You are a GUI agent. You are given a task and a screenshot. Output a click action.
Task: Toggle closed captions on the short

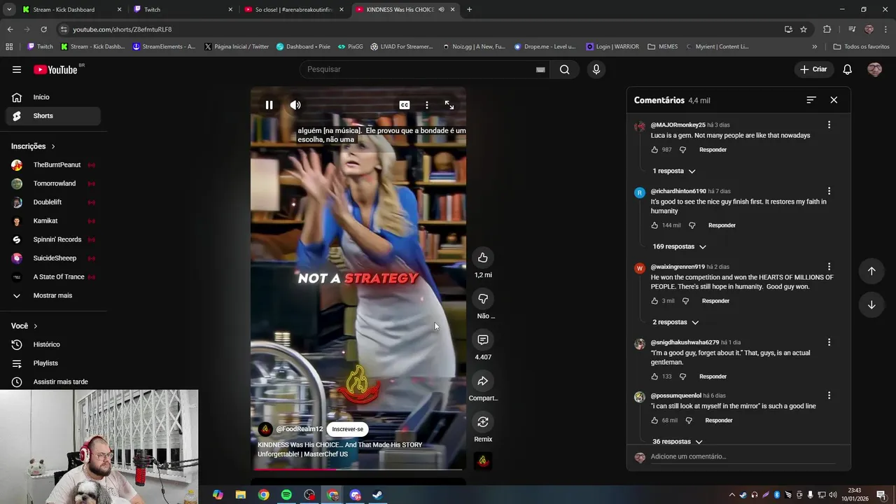pyautogui.click(x=405, y=105)
